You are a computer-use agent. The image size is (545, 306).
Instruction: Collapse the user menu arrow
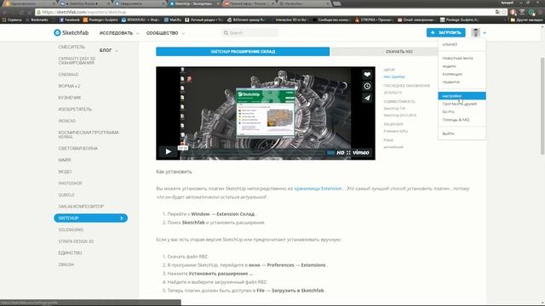[x=485, y=33]
